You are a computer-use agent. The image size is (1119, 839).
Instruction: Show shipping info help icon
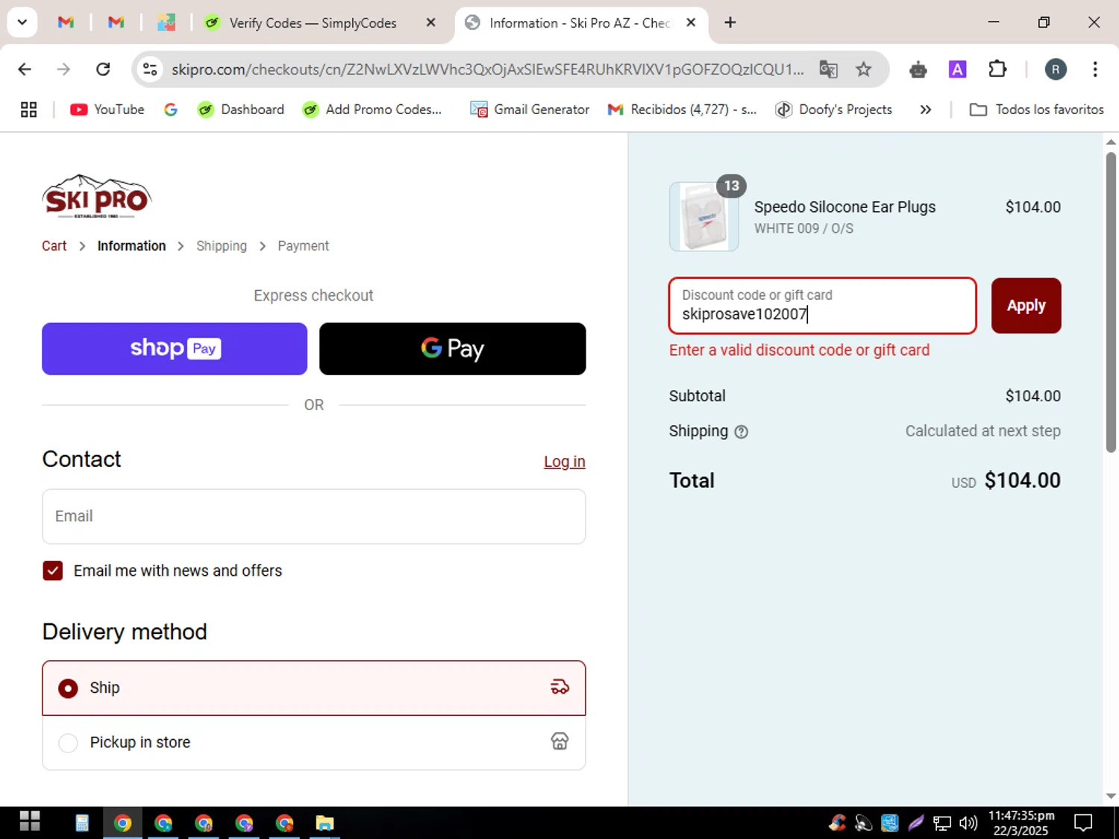pyautogui.click(x=741, y=432)
